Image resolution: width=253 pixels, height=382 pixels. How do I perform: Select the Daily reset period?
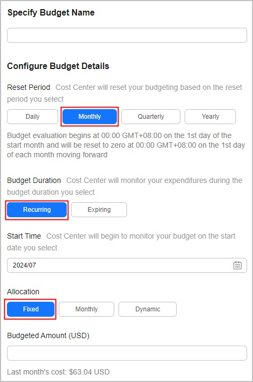tap(33, 117)
